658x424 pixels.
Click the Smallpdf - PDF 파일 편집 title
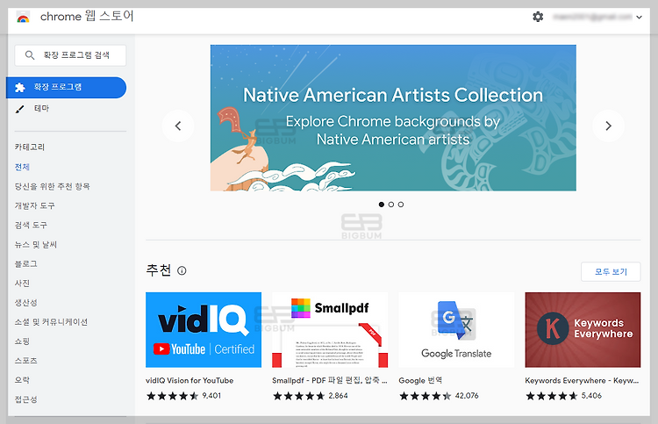coord(329,380)
